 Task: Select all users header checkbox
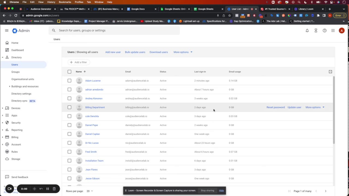click(x=69, y=72)
